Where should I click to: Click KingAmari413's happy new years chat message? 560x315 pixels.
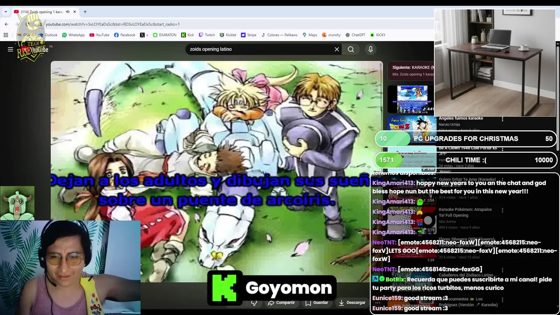coord(459,187)
